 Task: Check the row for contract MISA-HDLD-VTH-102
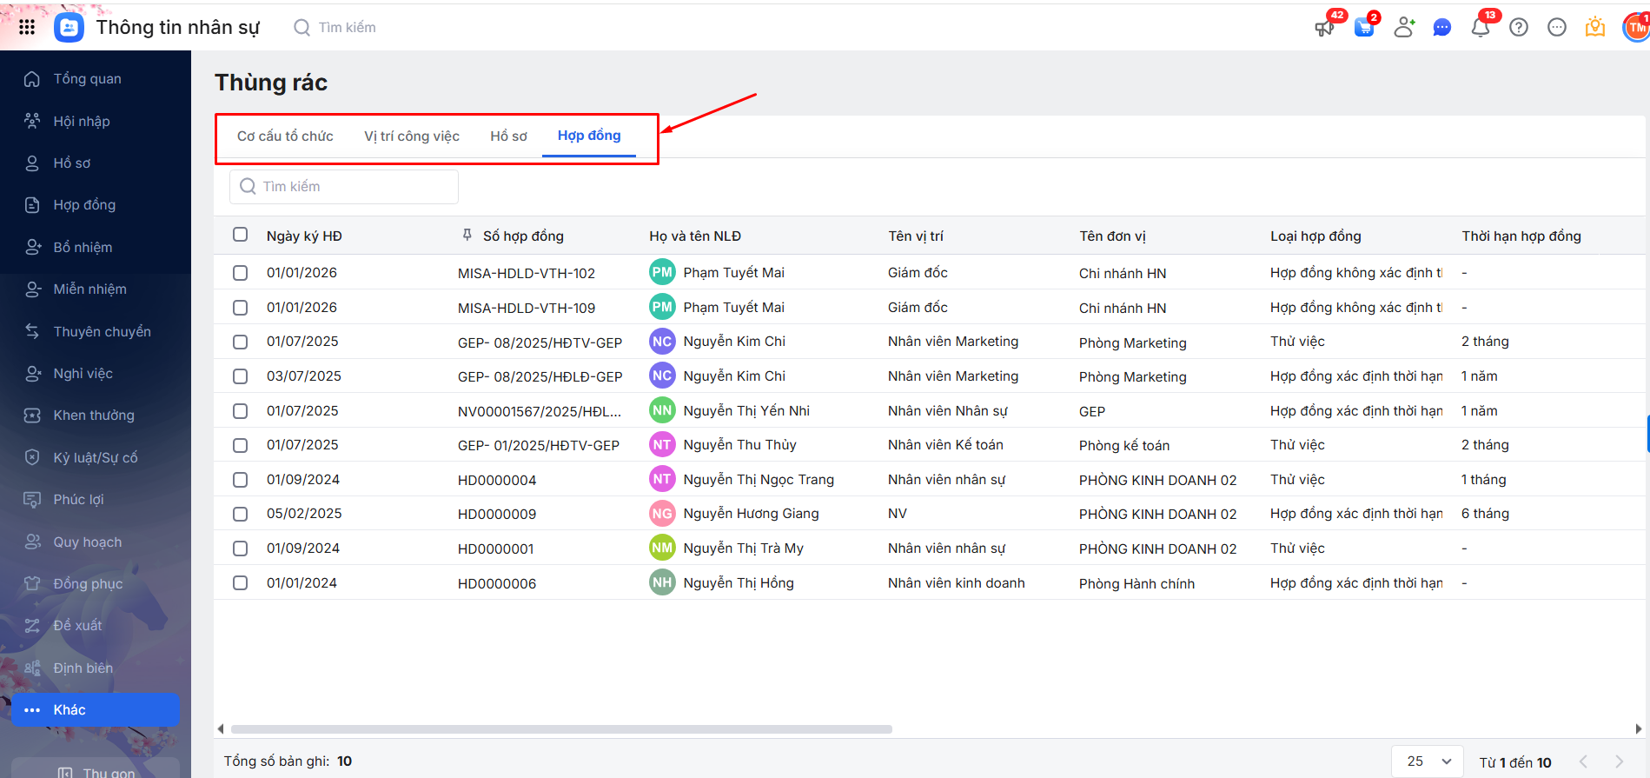coord(241,273)
